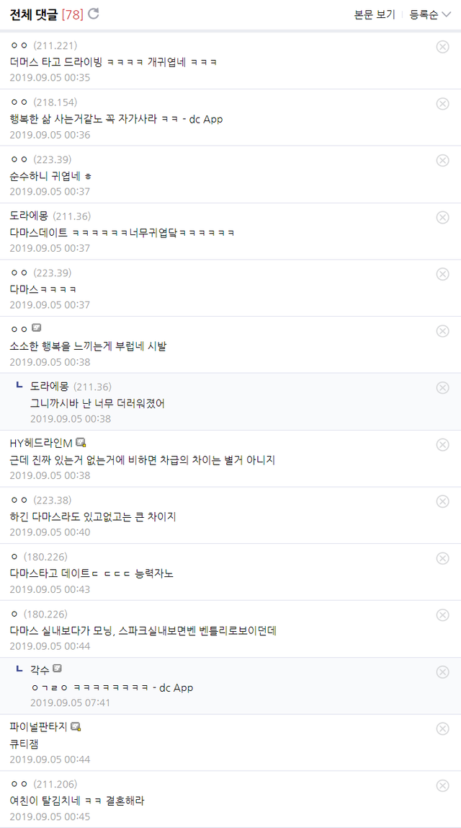Remove the 순수하니 귀엽네 comment
The image size is (461, 828).
pyautogui.click(x=442, y=161)
